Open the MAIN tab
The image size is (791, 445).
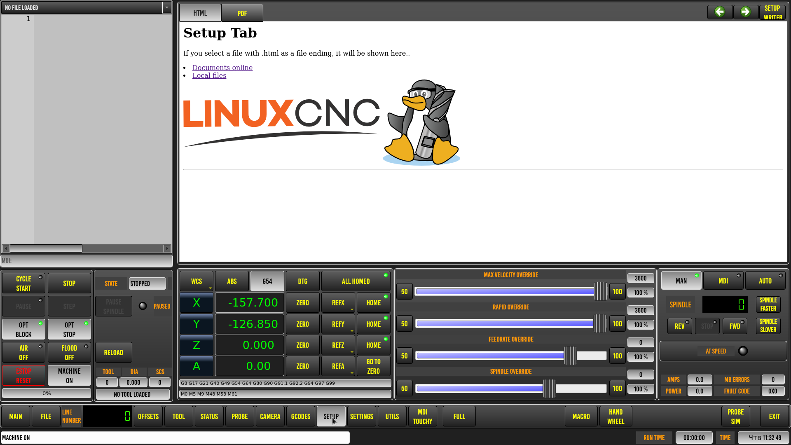16,417
